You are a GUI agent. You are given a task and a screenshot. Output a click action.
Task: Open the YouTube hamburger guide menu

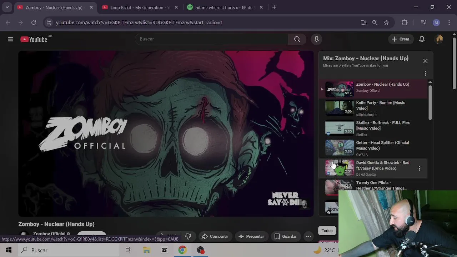pyautogui.click(x=10, y=39)
